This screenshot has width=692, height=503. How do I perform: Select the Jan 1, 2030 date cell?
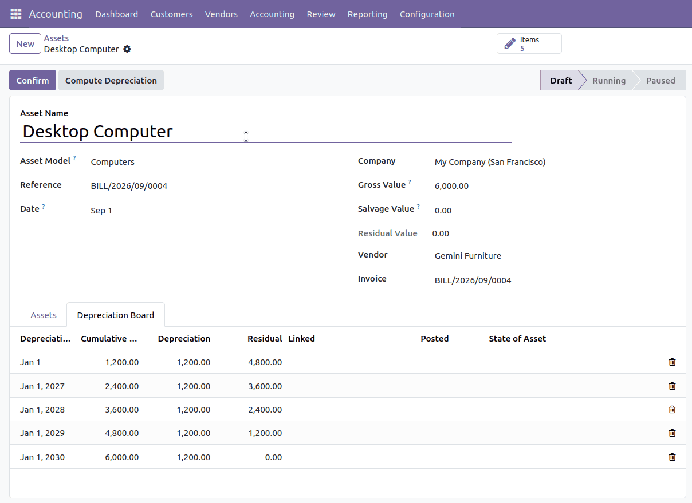pos(42,457)
